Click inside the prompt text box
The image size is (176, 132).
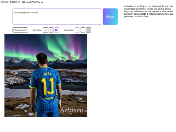pyautogui.click(x=57, y=17)
